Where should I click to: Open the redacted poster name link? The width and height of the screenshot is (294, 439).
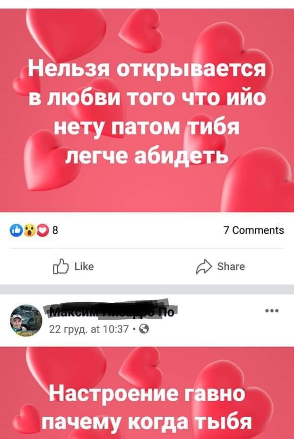[x=109, y=311]
